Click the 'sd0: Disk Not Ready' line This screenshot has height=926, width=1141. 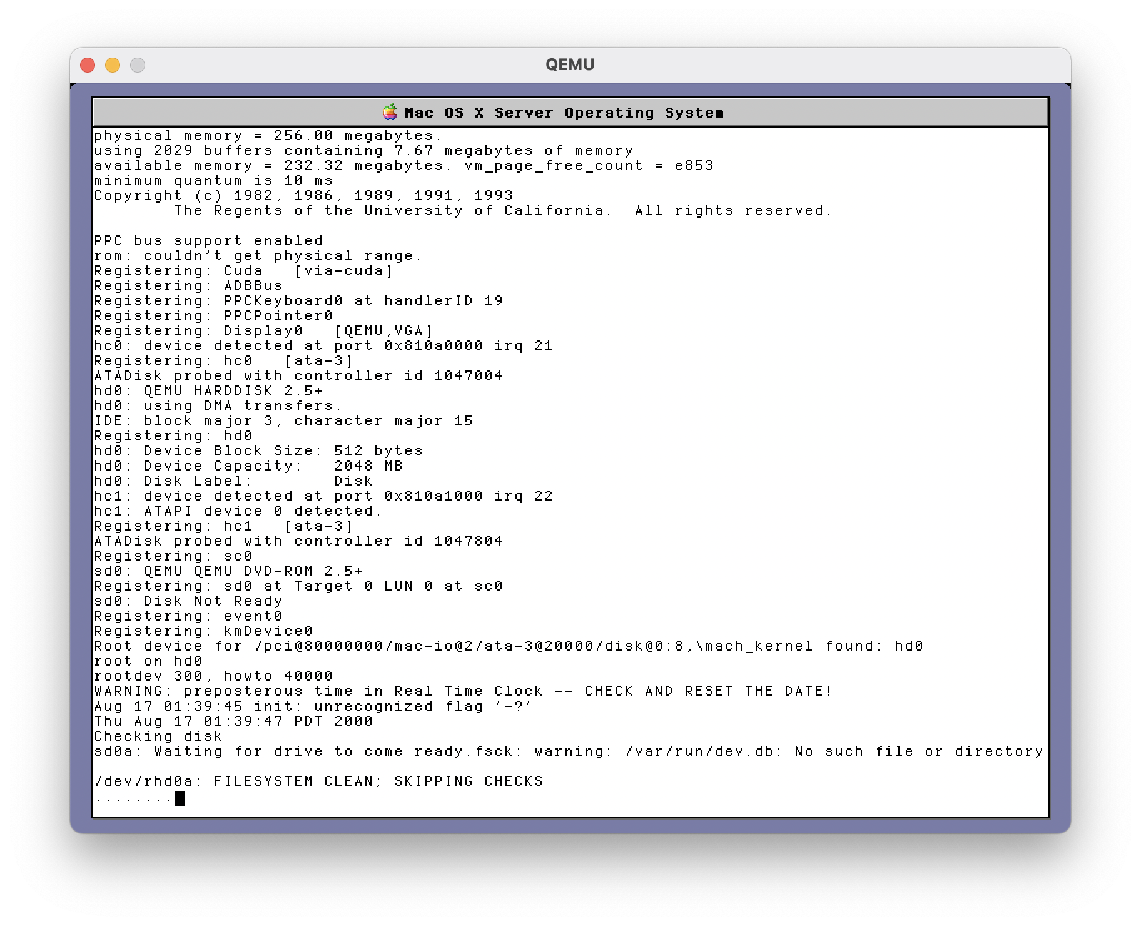click(x=188, y=601)
